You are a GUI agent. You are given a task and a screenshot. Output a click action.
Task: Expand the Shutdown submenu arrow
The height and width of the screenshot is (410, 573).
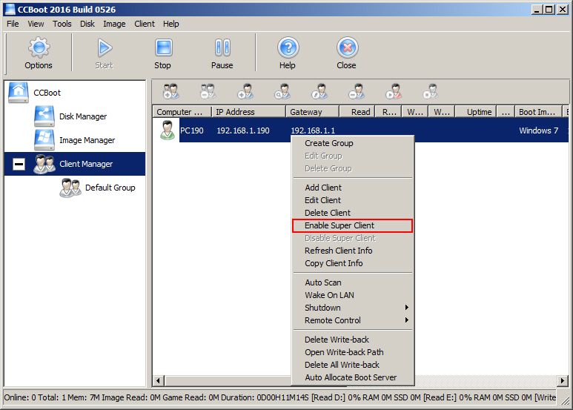(407, 308)
